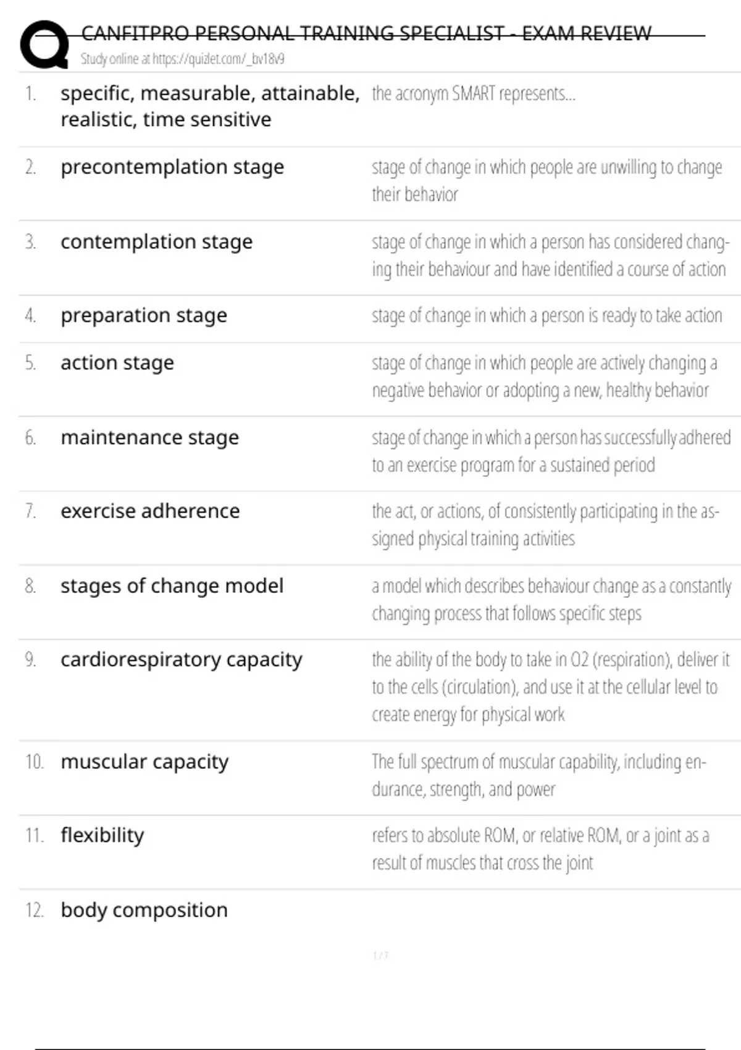Select the 'muscular capacity' term
Screen dimensions: 741x1050
(x=144, y=762)
